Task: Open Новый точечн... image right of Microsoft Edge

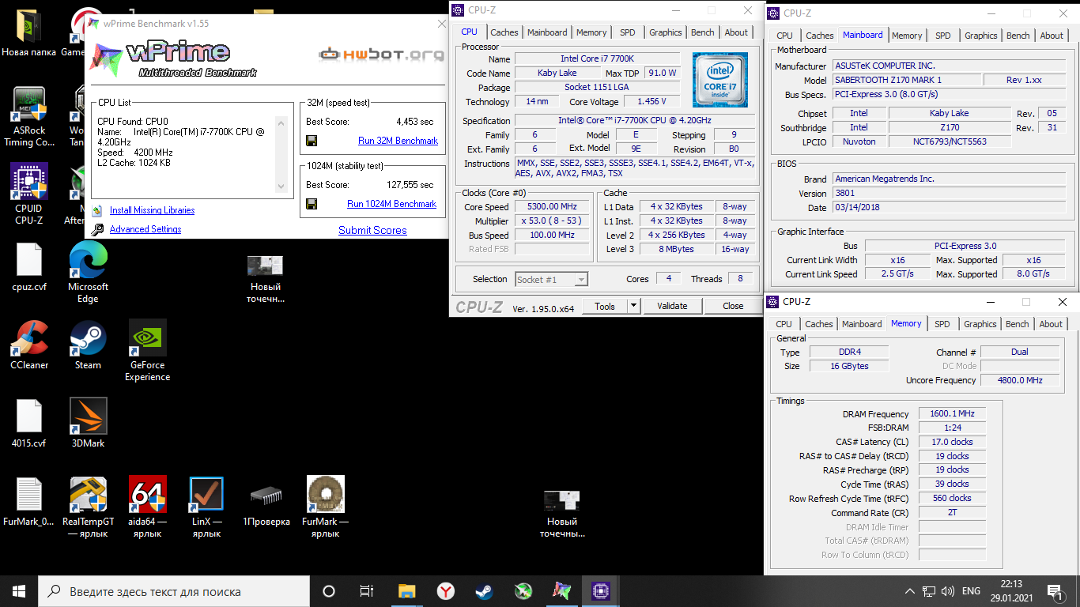Action: coord(266,278)
